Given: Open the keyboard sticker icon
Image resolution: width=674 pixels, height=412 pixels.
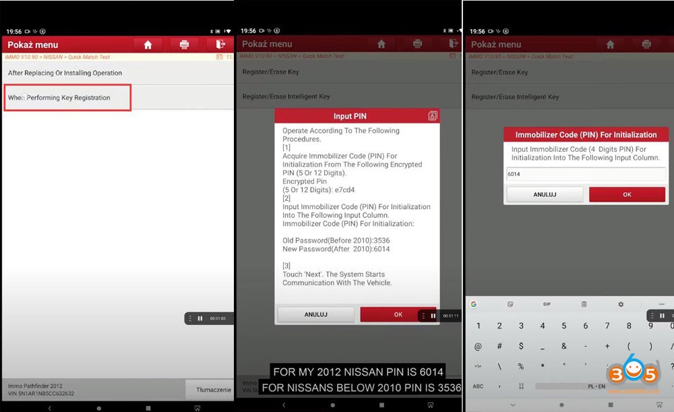Looking at the screenshot, I should point(510,304).
